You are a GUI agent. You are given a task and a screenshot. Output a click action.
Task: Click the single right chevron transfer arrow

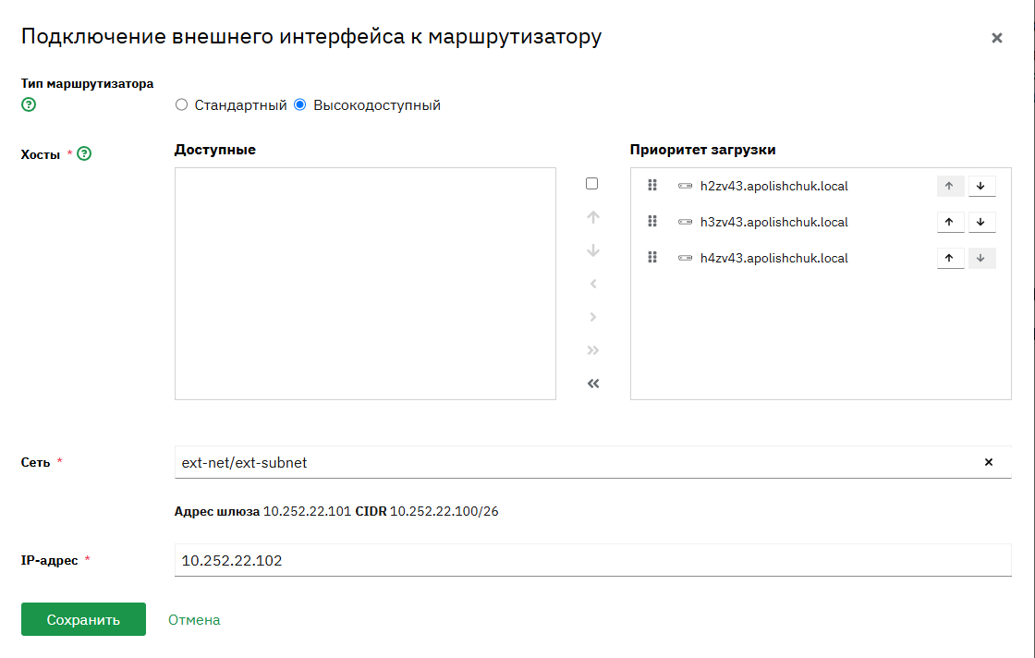pyautogui.click(x=593, y=318)
